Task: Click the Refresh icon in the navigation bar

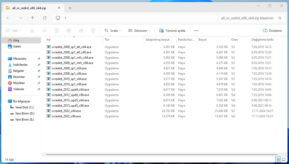Action: pos(45,18)
